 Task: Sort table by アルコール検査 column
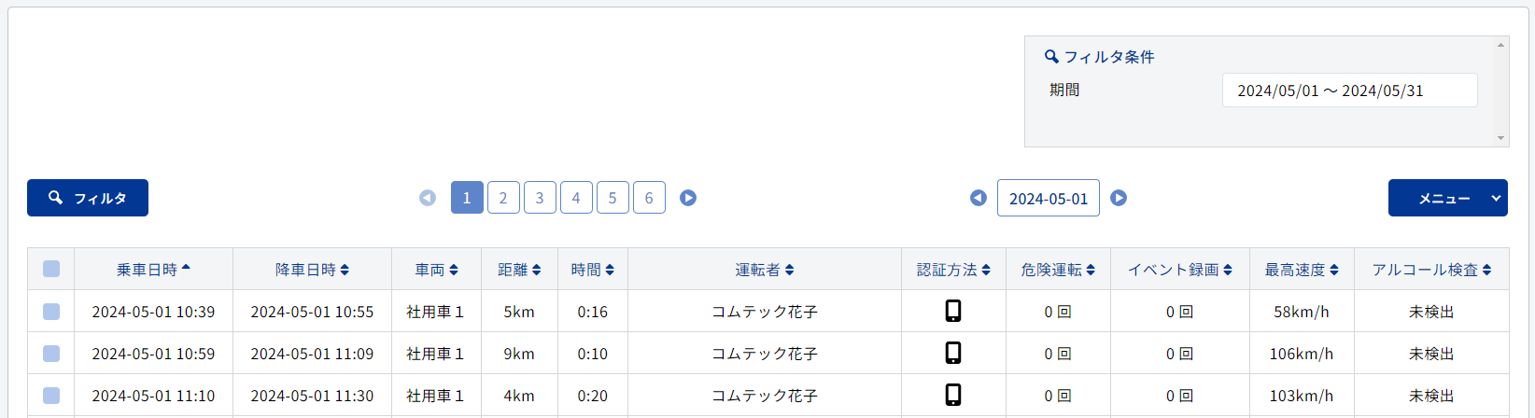click(1431, 270)
